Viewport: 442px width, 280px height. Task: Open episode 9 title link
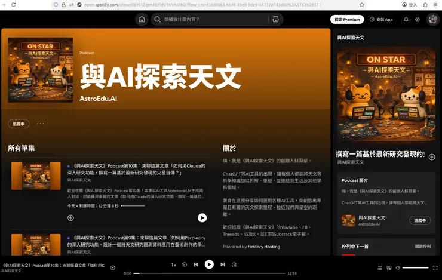point(136,241)
